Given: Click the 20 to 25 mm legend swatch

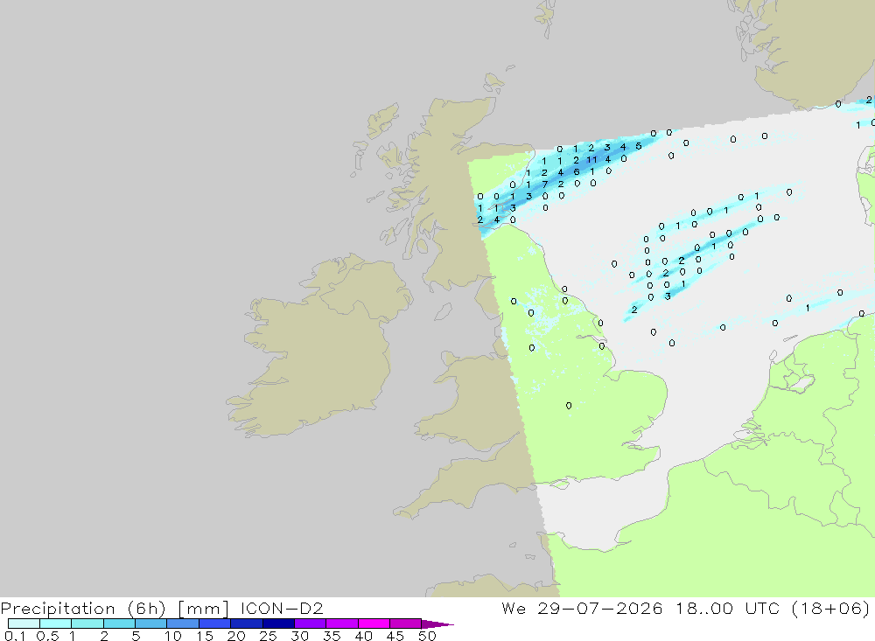Looking at the screenshot, I should pos(247,624).
